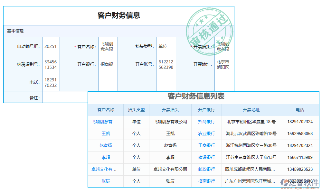
Task: Click the 客户名称 column header
Action: [106, 110]
